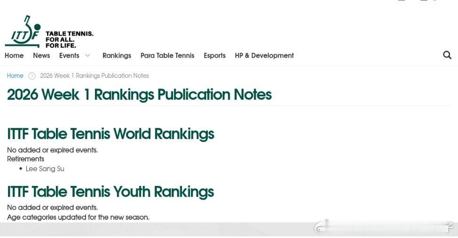
Task: Click breadcrumb text '2026 Week 1 Rankings Publication Notes'
Action: (x=95, y=75)
